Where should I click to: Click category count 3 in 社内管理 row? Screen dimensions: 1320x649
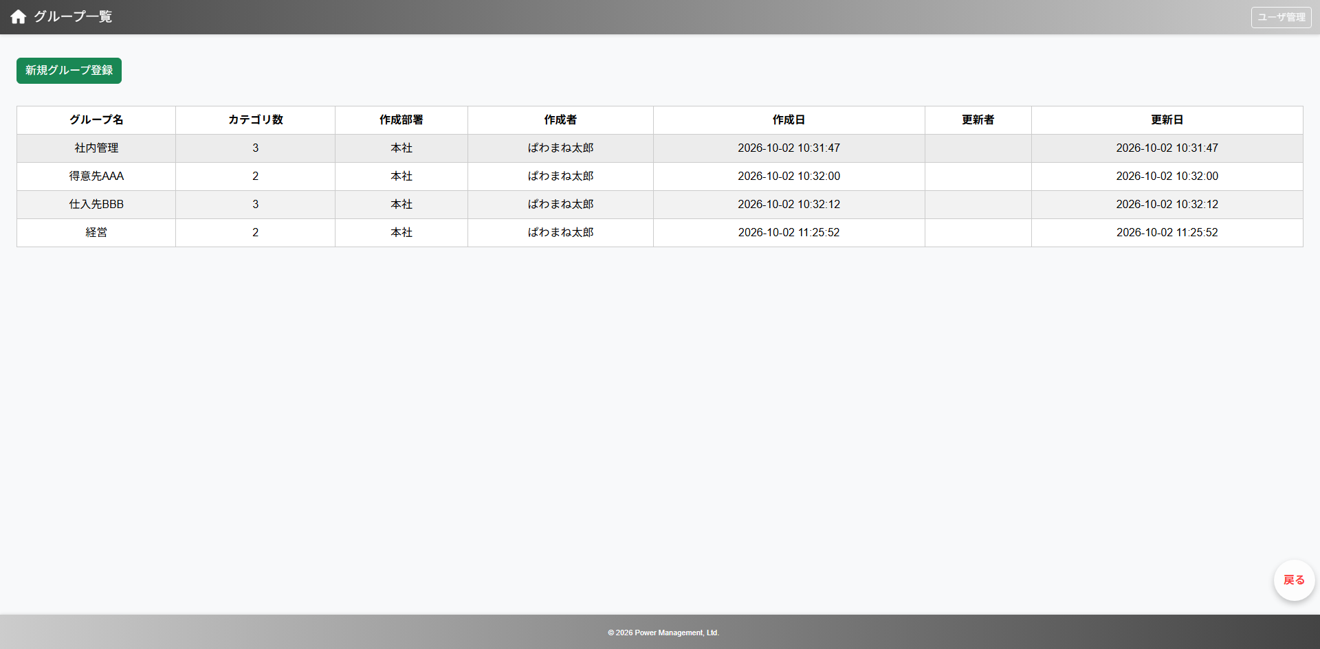[256, 148]
